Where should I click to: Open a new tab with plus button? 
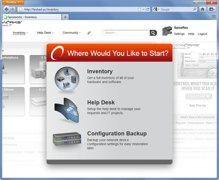[x=65, y=17]
